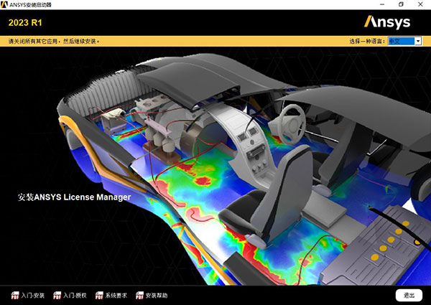Open the 安装帮助 help link
Image resolution: width=431 pixels, height=305 pixels.
(x=157, y=295)
